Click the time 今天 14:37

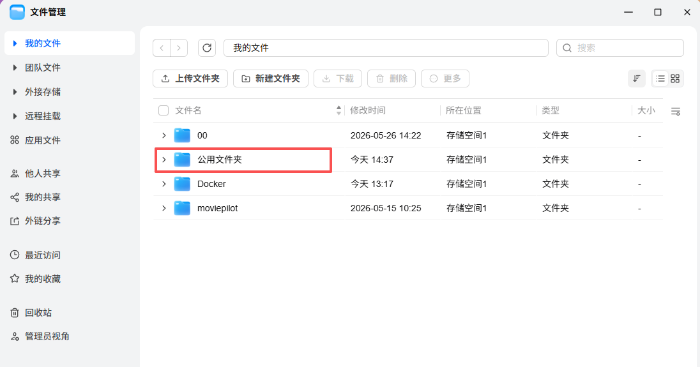pyautogui.click(x=372, y=160)
